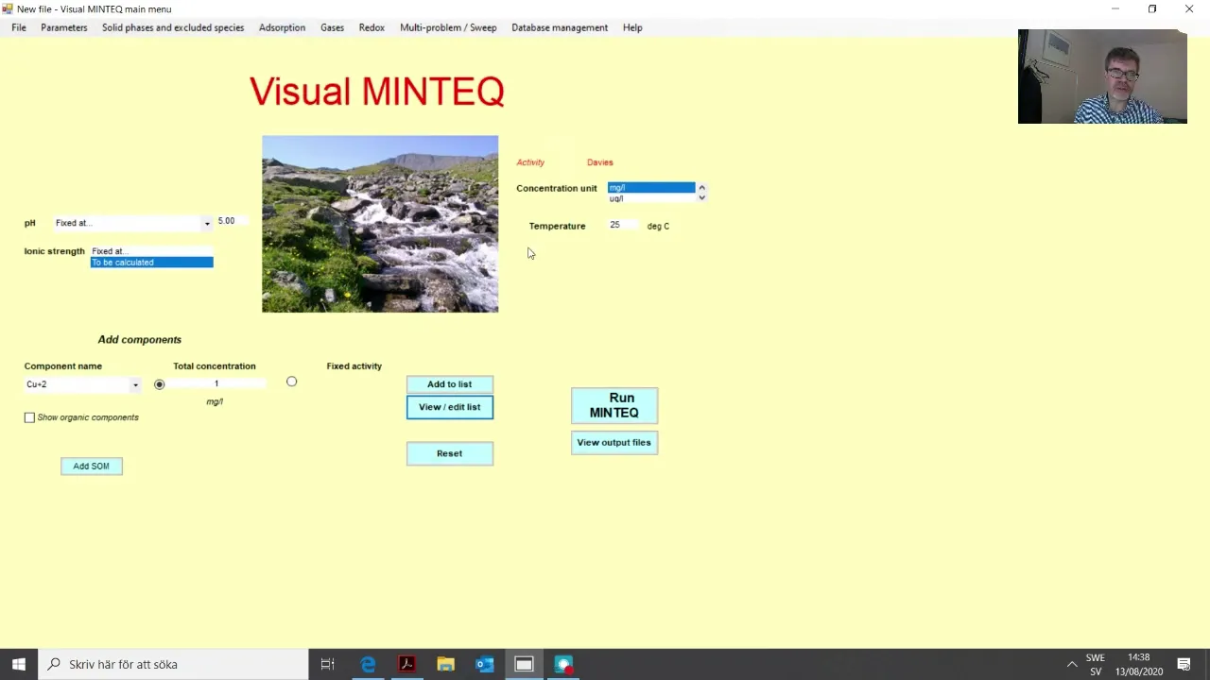Click the Add to list button
The height and width of the screenshot is (680, 1210).
coord(450,384)
